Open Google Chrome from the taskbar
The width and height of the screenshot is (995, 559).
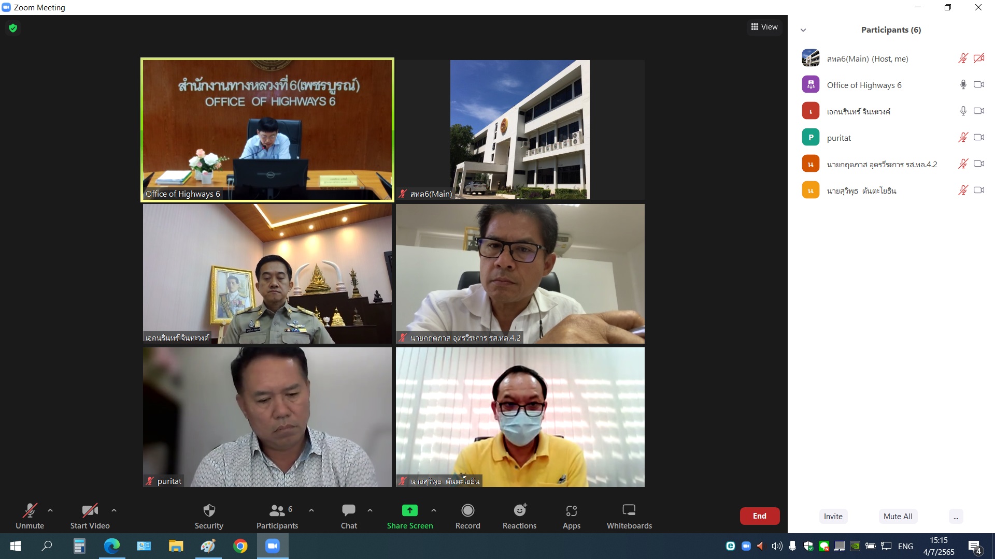click(x=240, y=546)
